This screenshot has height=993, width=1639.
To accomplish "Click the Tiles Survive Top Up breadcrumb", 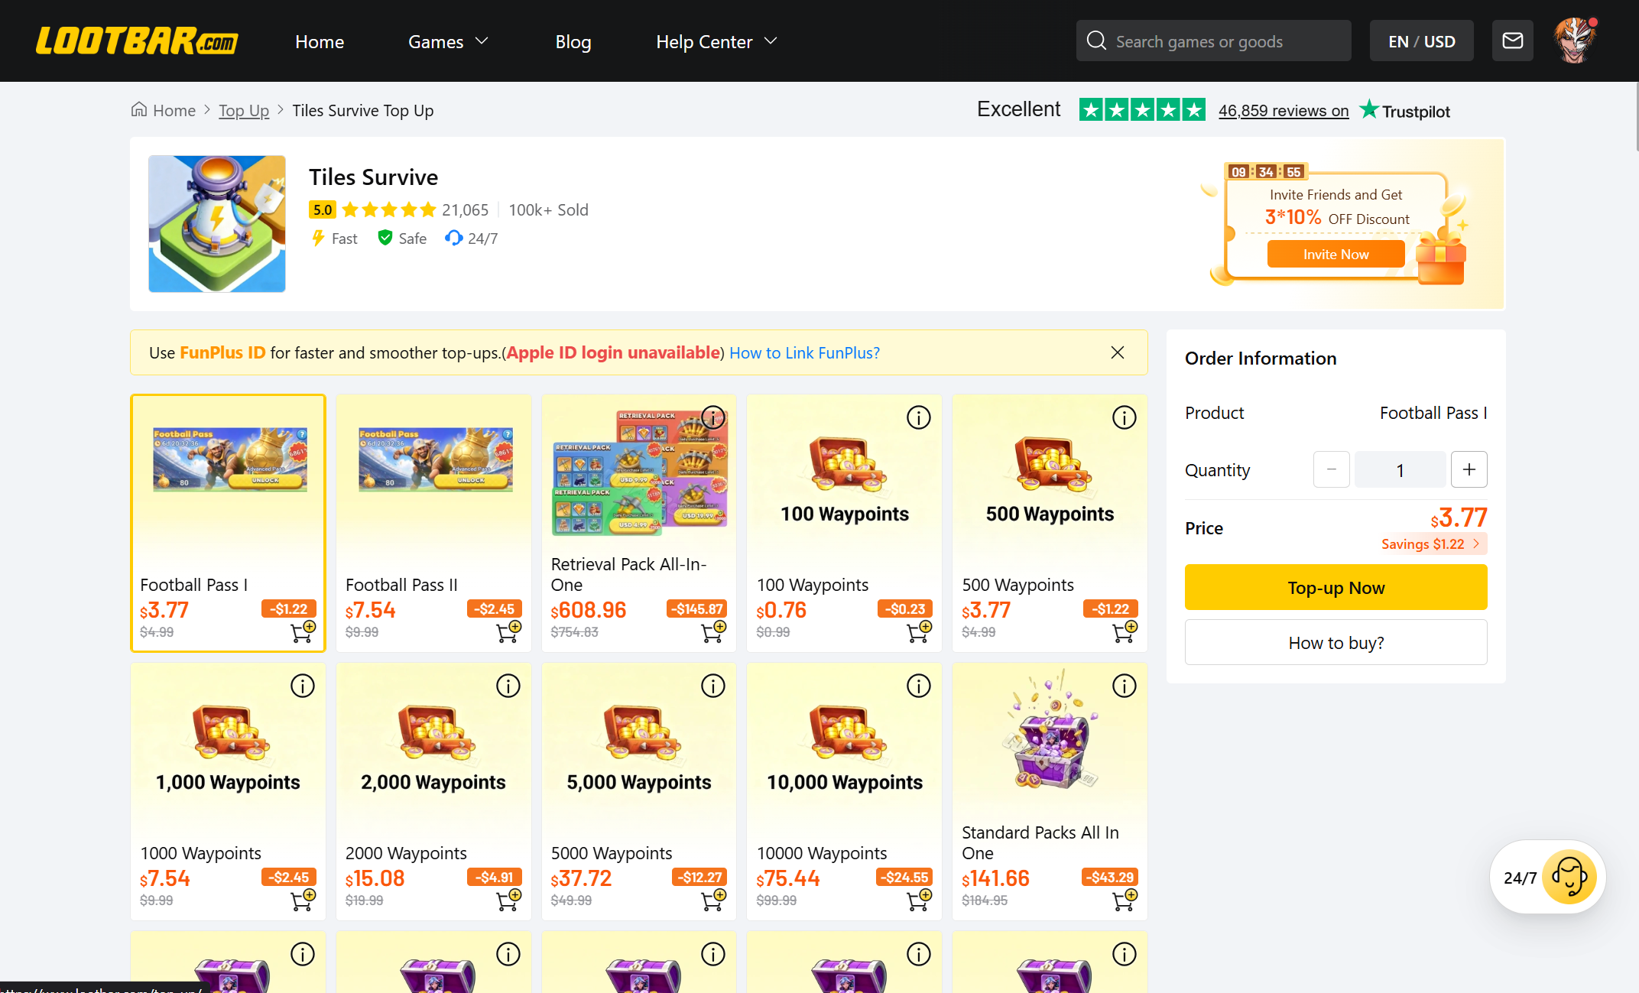I will click(x=362, y=110).
